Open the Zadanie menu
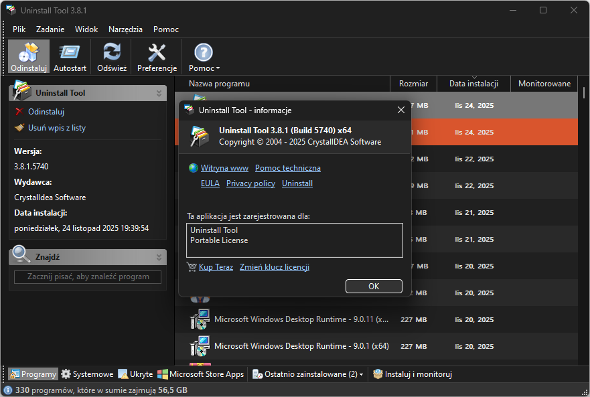This screenshot has width=590, height=397. coord(50,29)
